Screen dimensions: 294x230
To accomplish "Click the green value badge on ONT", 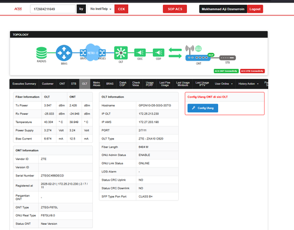I will [x=211, y=55].
